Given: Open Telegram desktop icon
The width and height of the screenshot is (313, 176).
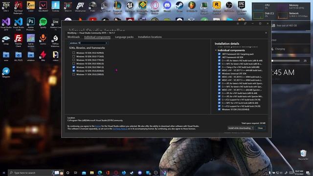Looking at the screenshot, I should pos(6,72).
